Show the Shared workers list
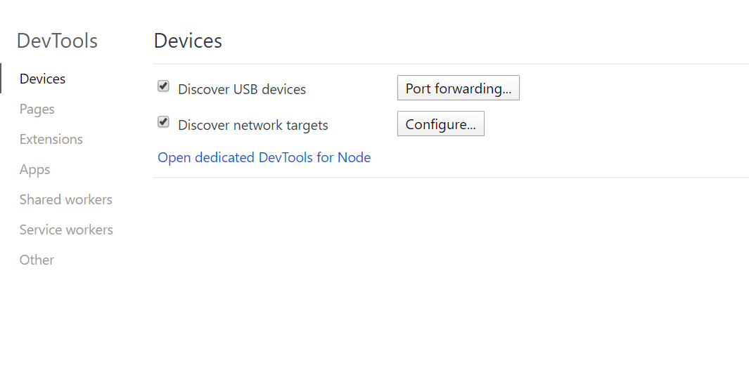This screenshot has width=749, height=365. (x=65, y=199)
